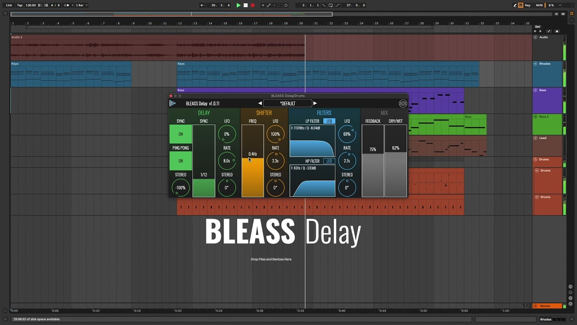This screenshot has height=325, width=577.
Task: Enable Automation Arm icon
Action: point(269,5)
